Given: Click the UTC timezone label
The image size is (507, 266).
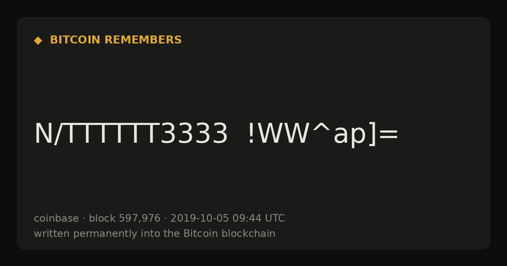Looking at the screenshot, I should (275, 219).
